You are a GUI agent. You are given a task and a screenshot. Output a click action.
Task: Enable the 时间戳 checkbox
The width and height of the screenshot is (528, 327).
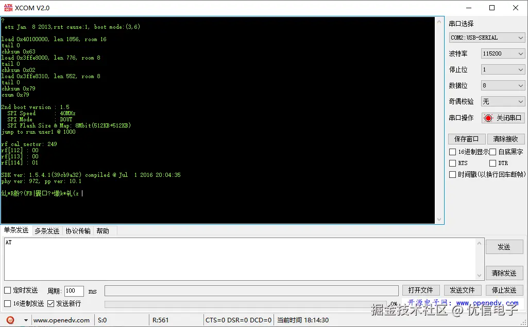click(453, 174)
